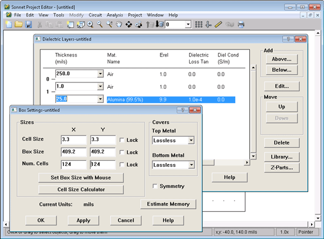Click the down one level icon

(160, 24)
